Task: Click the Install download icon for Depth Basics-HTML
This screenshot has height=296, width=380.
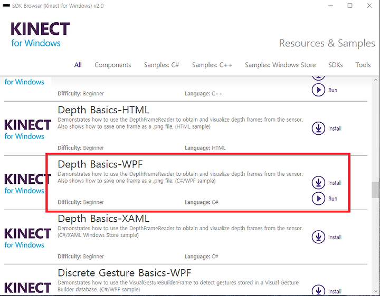Action: click(x=318, y=128)
